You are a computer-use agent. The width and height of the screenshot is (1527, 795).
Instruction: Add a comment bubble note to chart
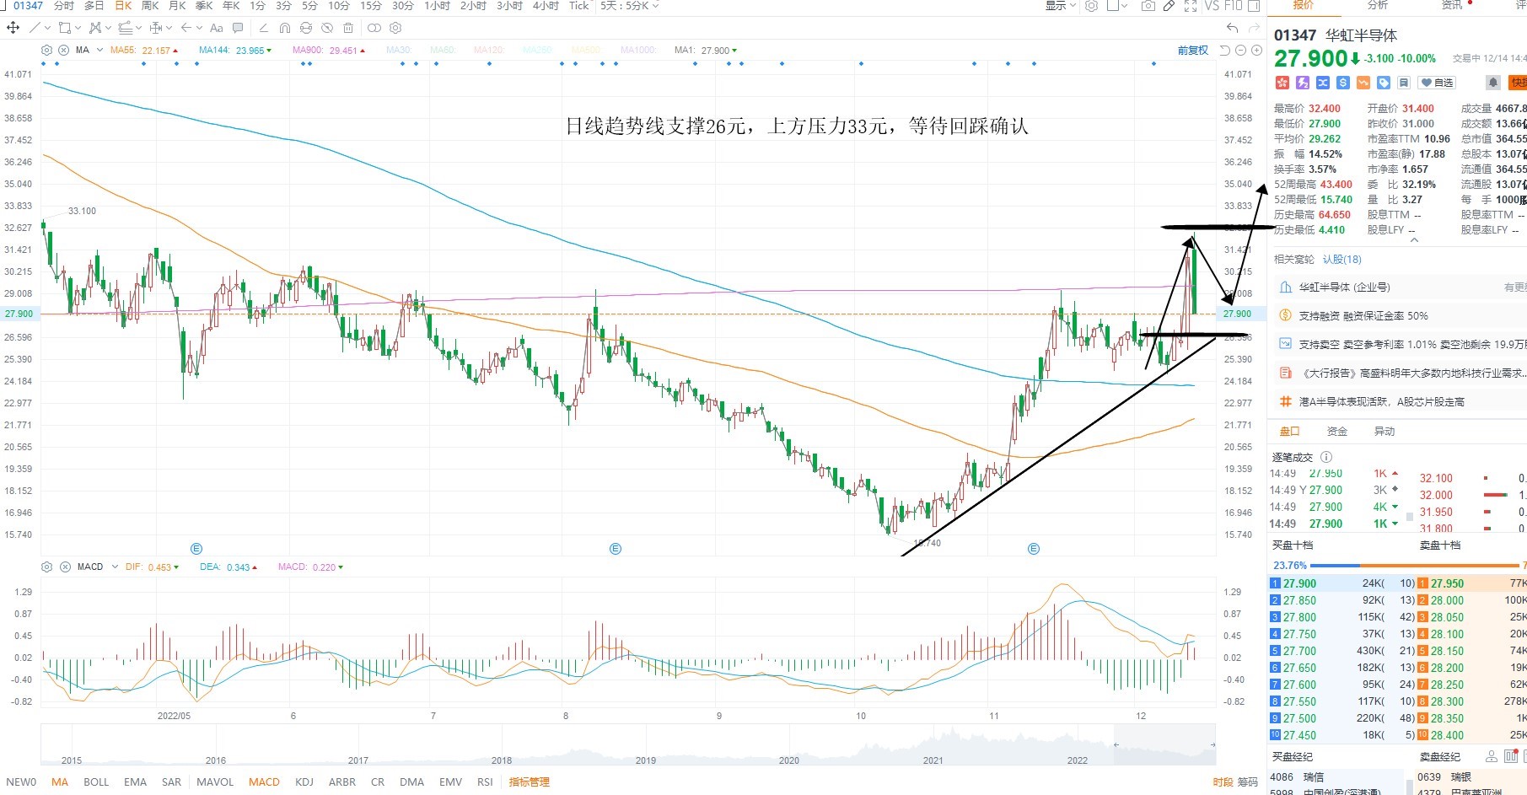pyautogui.click(x=238, y=28)
